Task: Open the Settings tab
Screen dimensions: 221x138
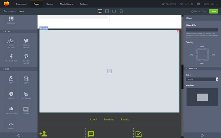Action: (x=84, y=4)
